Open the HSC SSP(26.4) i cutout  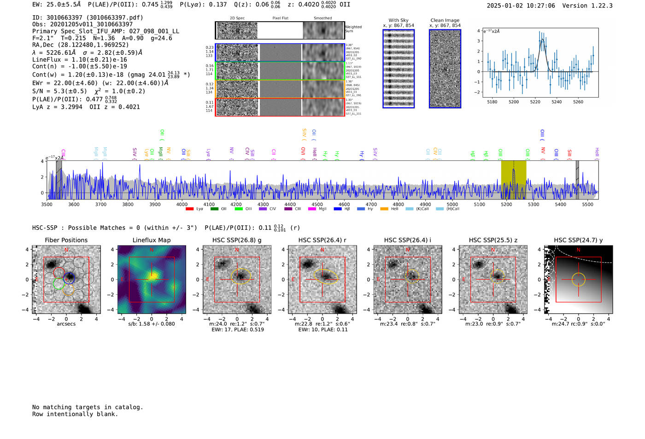coord(408,280)
